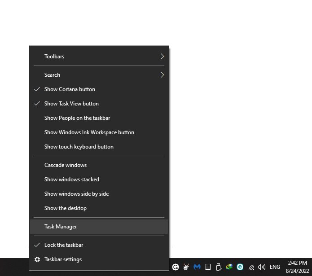Enable Show Windows Ink Workspace button
Image resolution: width=312 pixels, height=276 pixels.
tap(99, 132)
